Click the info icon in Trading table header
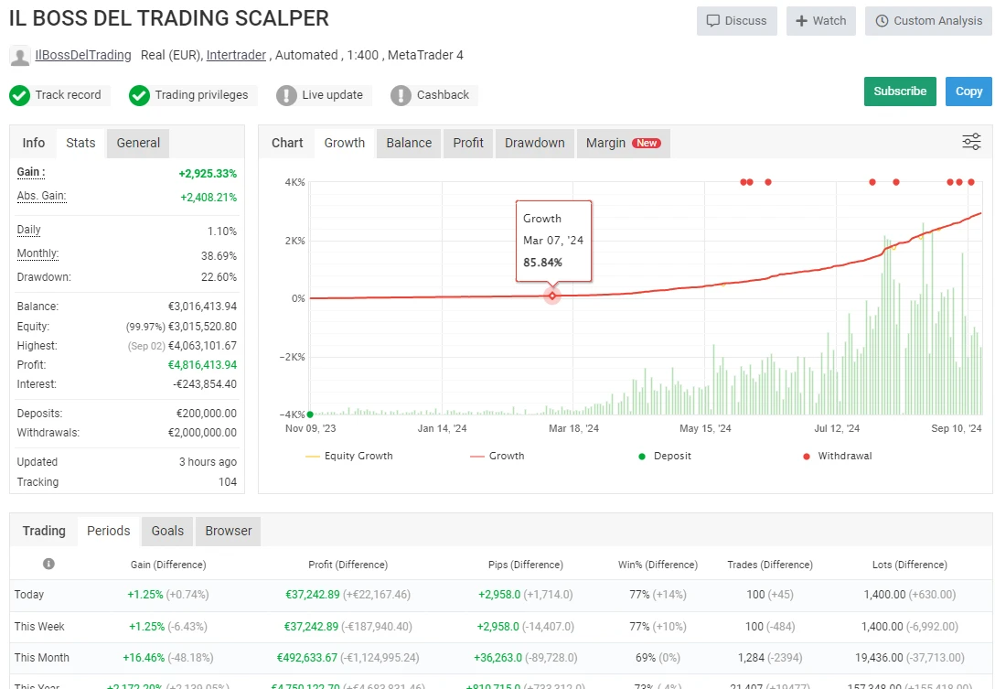Image resolution: width=995 pixels, height=689 pixels. click(48, 564)
